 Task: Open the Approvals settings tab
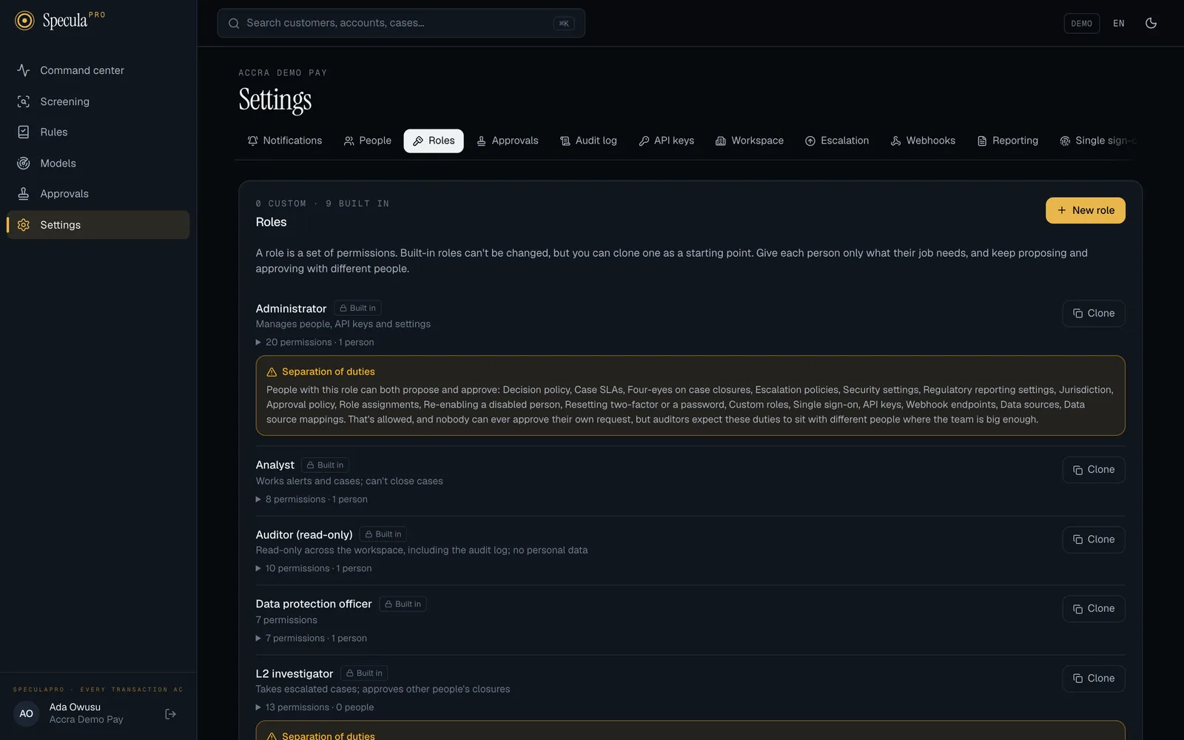pyautogui.click(x=508, y=141)
